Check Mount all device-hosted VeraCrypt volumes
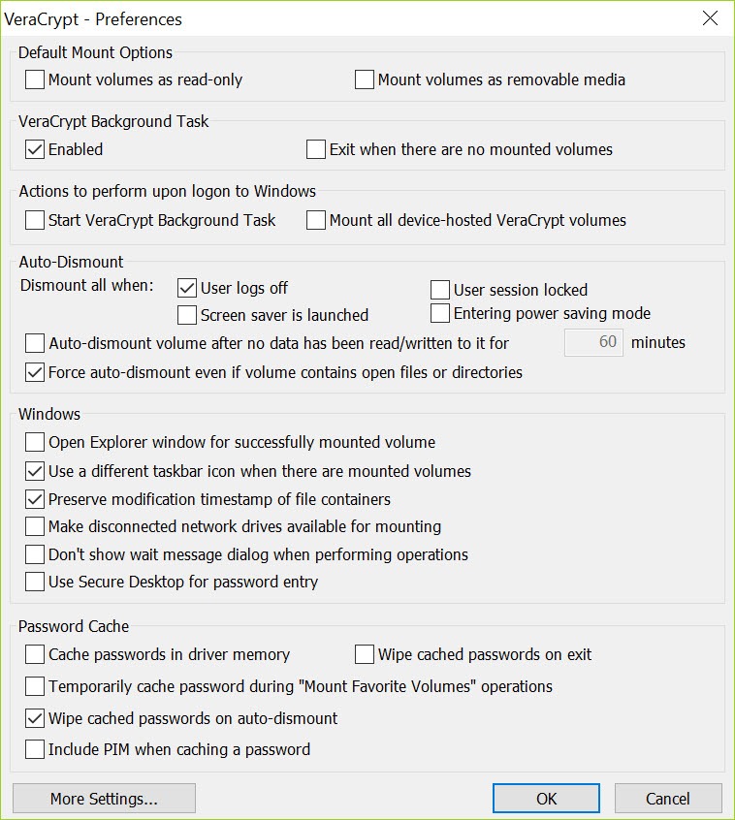This screenshot has width=735, height=820. click(316, 220)
